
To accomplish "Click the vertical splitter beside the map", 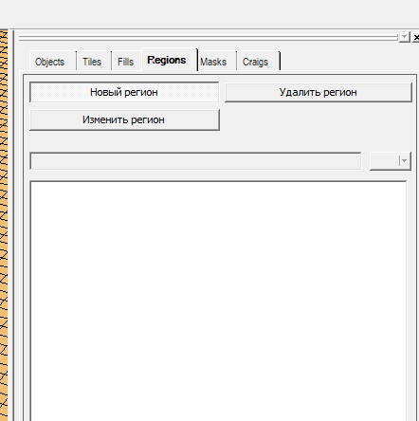I will coord(11,225).
